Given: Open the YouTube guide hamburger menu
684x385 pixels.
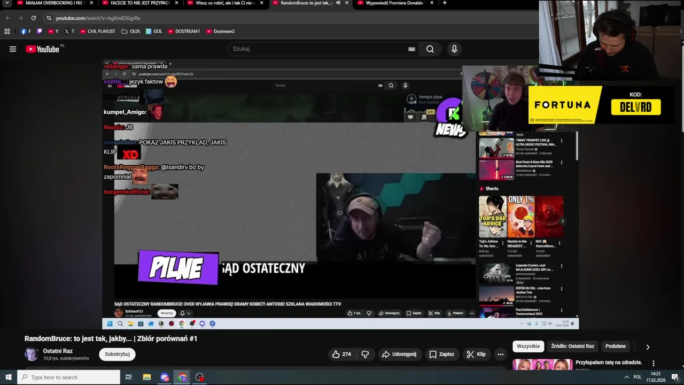Looking at the screenshot, I should (13, 49).
